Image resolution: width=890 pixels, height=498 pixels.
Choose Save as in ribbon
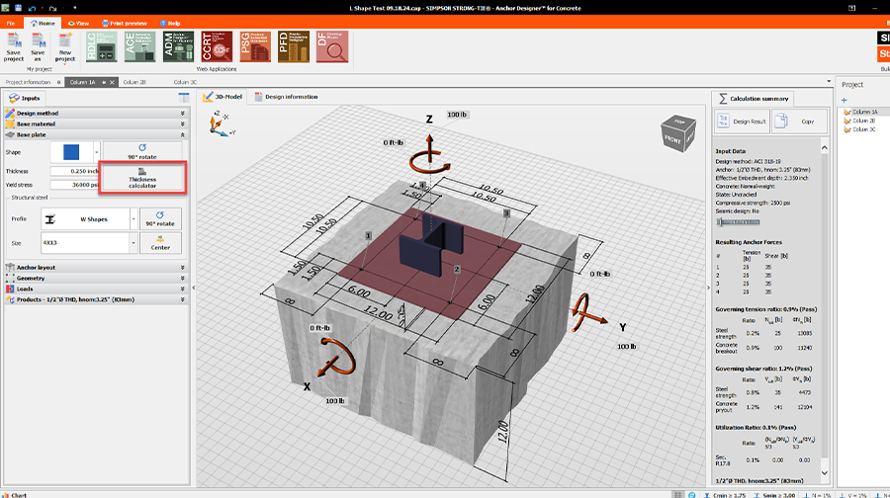coord(38,47)
